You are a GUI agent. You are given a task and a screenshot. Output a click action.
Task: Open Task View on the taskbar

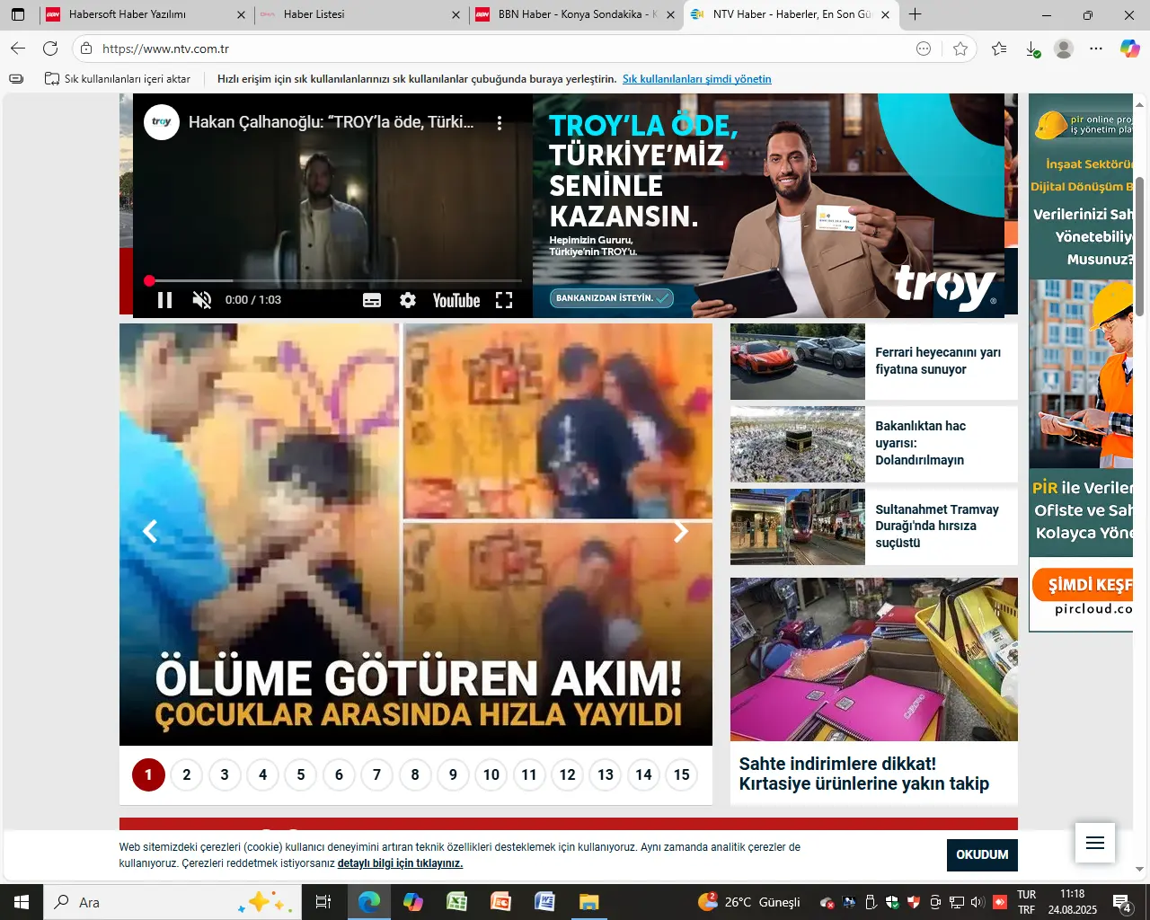pos(323,902)
